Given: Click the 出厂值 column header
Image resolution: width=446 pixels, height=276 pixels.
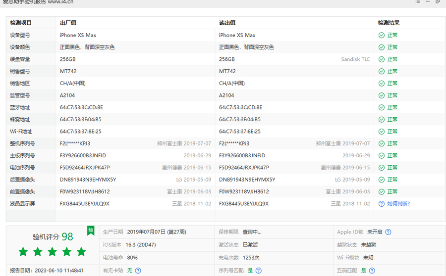Looking at the screenshot, I should pos(68,23).
